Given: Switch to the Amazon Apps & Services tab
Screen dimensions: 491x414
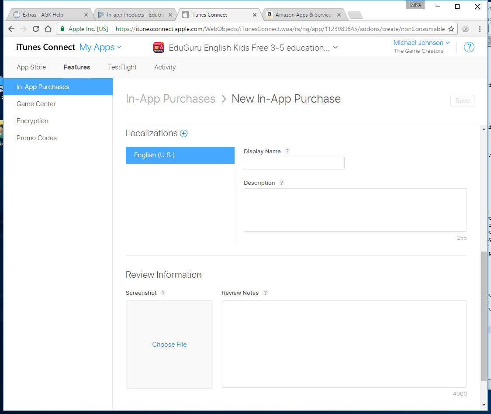Looking at the screenshot, I should click(x=304, y=15).
